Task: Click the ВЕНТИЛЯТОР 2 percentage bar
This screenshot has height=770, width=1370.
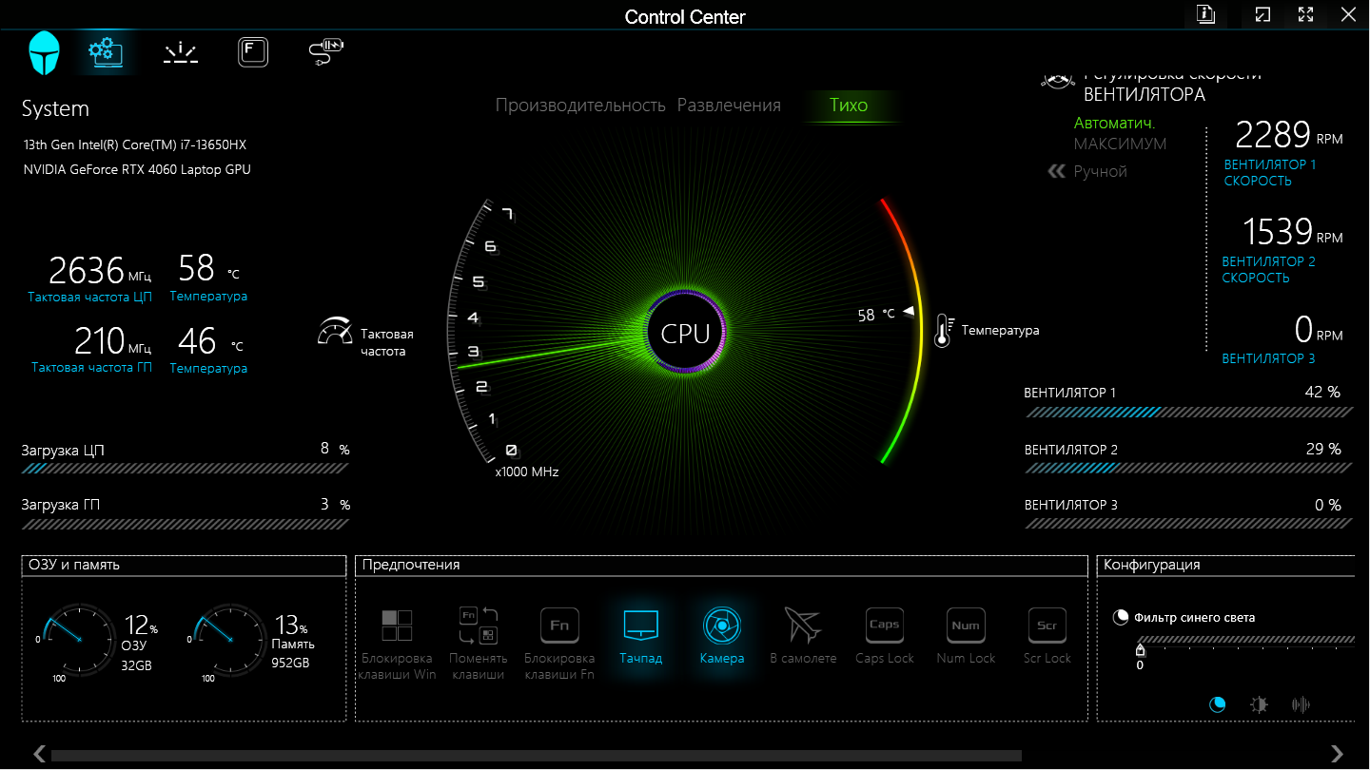Action: point(1189,469)
